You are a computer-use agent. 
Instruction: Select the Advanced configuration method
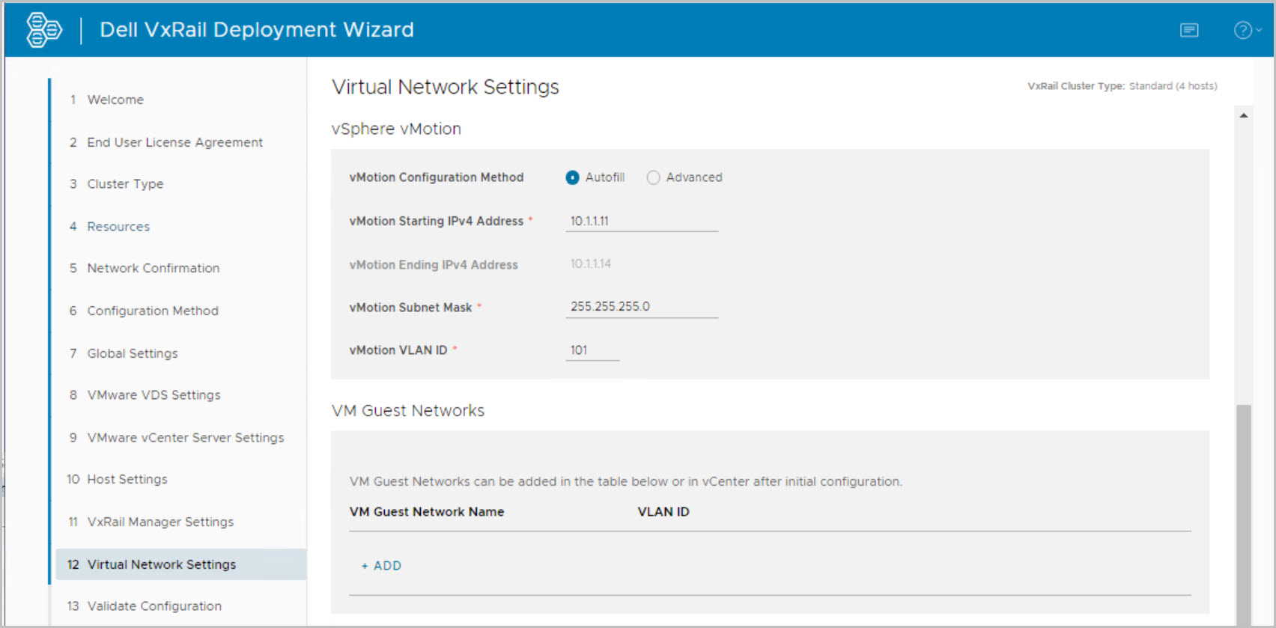[x=654, y=177]
